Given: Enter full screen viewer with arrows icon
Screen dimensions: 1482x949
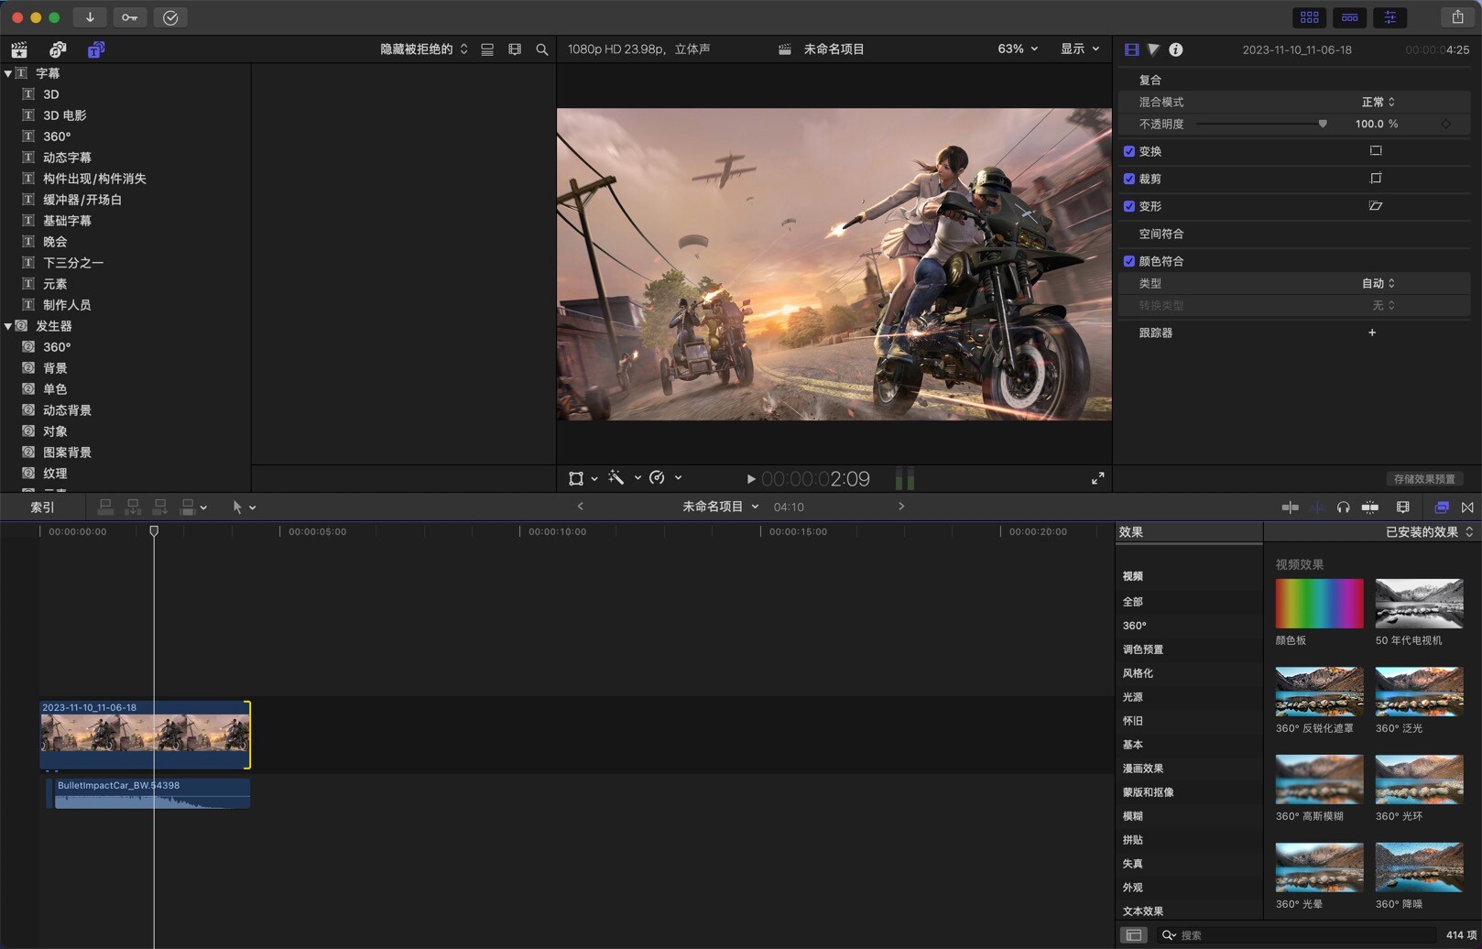Looking at the screenshot, I should tap(1097, 478).
